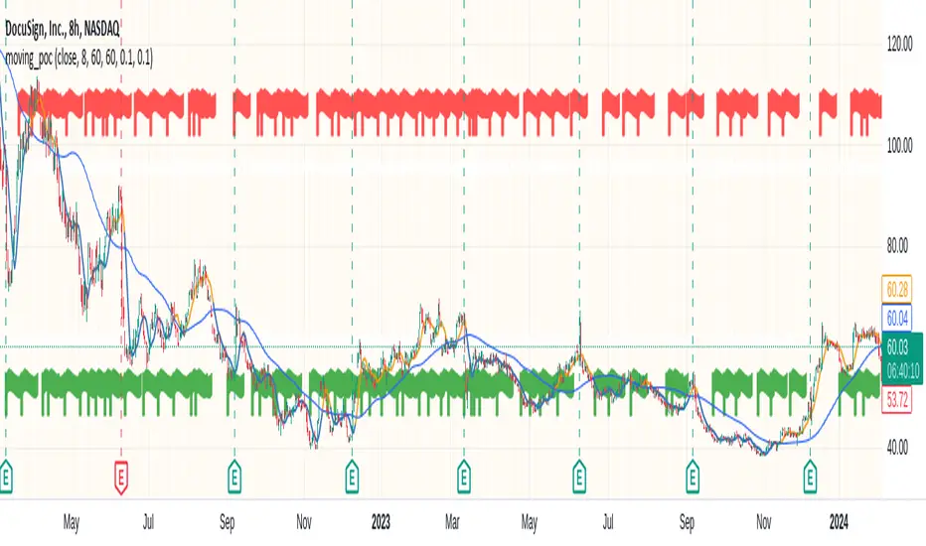This screenshot has height=546, width=926.
Task: Click the orange 60.28 price label
Action: 897,290
